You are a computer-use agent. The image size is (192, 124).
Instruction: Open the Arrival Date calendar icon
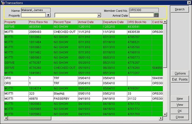[x=156, y=15]
